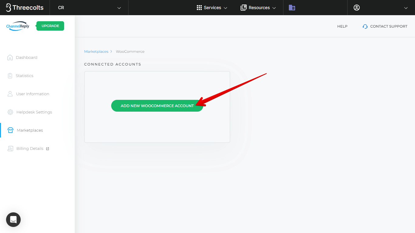Click the Connected Accounts heading
This screenshot has height=233, width=415.
point(113,64)
